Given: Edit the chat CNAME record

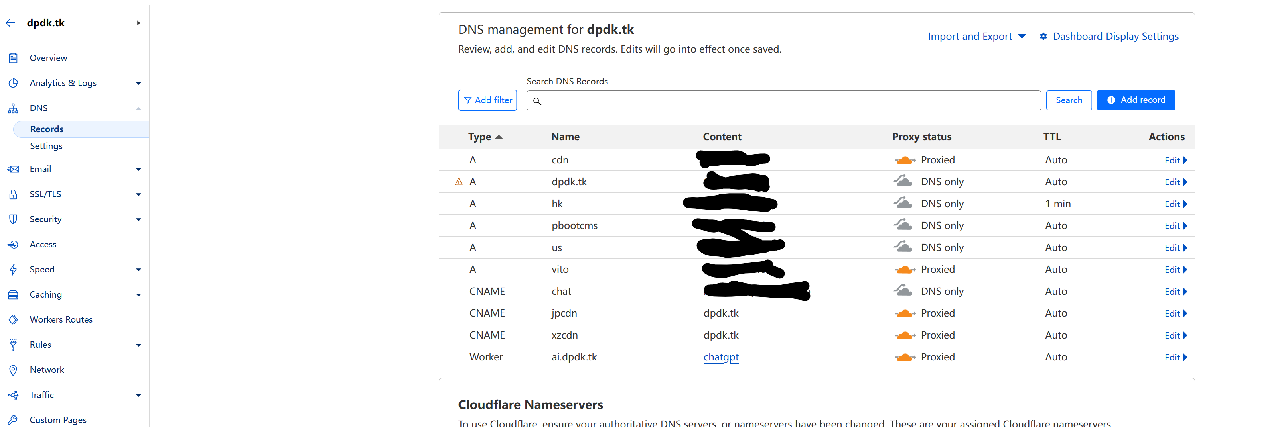Looking at the screenshot, I should [x=1175, y=292].
